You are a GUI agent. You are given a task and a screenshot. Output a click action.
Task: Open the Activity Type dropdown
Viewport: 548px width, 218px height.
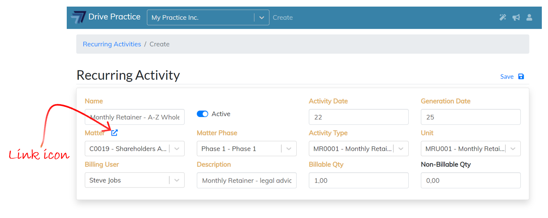point(401,149)
